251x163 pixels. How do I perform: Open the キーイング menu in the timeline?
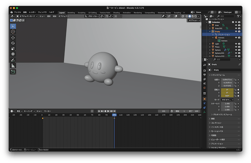28,111
